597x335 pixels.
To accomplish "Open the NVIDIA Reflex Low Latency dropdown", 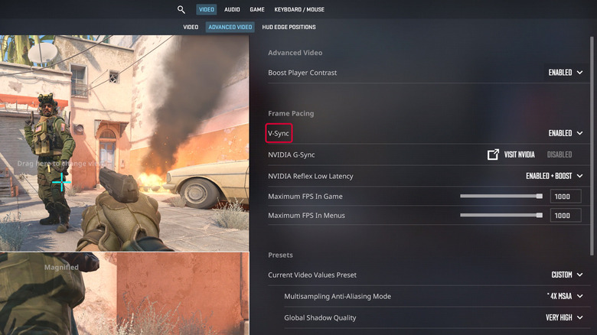I will coord(554,176).
